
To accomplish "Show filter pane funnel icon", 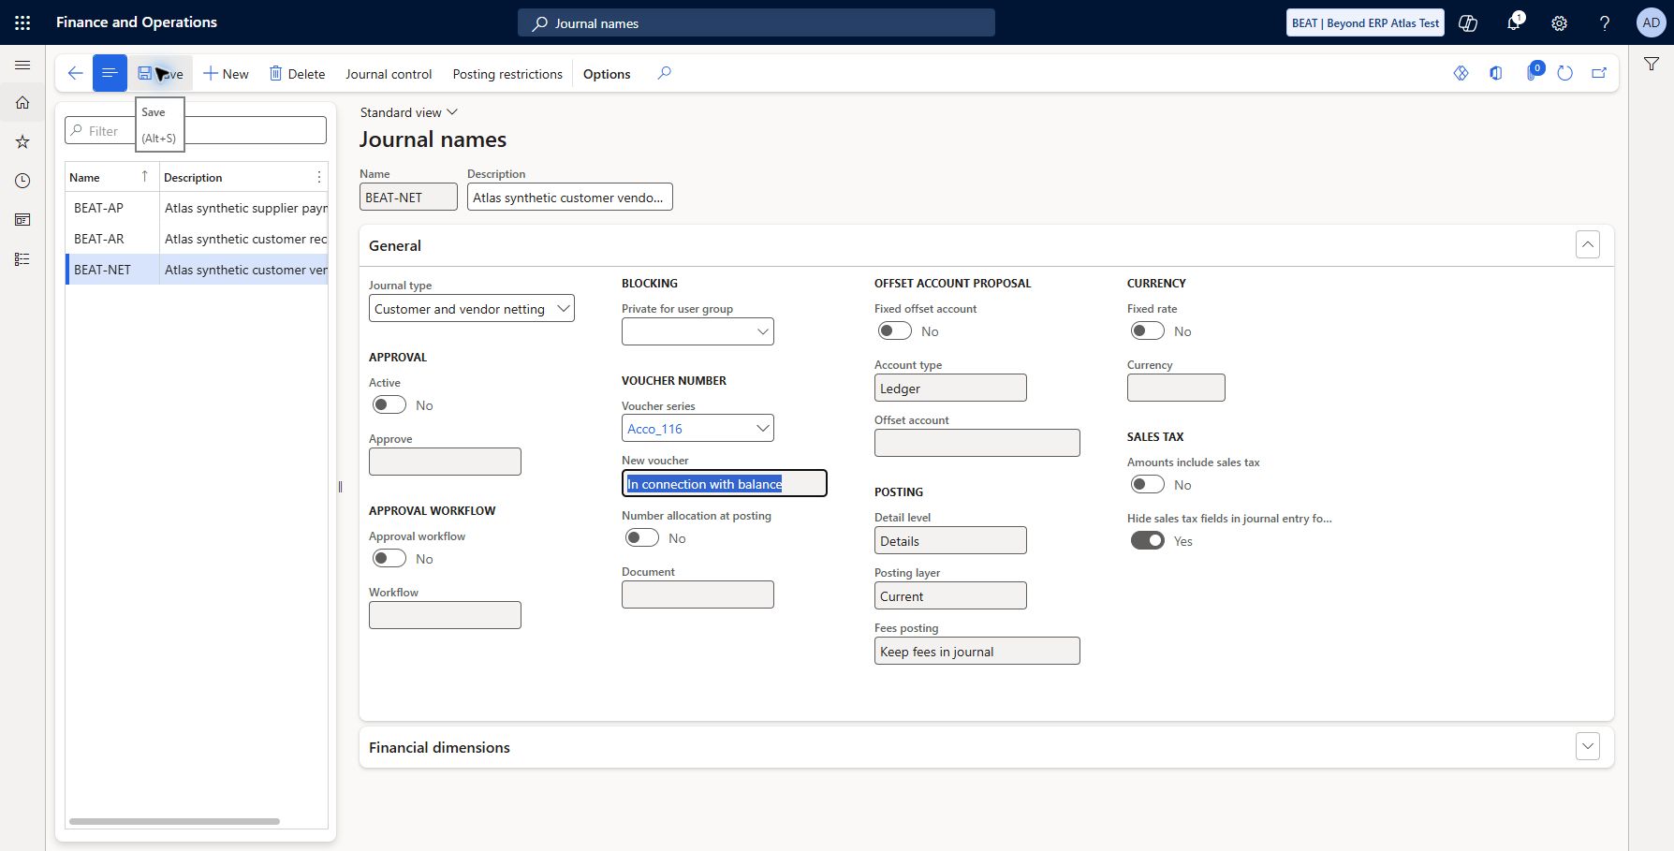I will pos(1652,64).
